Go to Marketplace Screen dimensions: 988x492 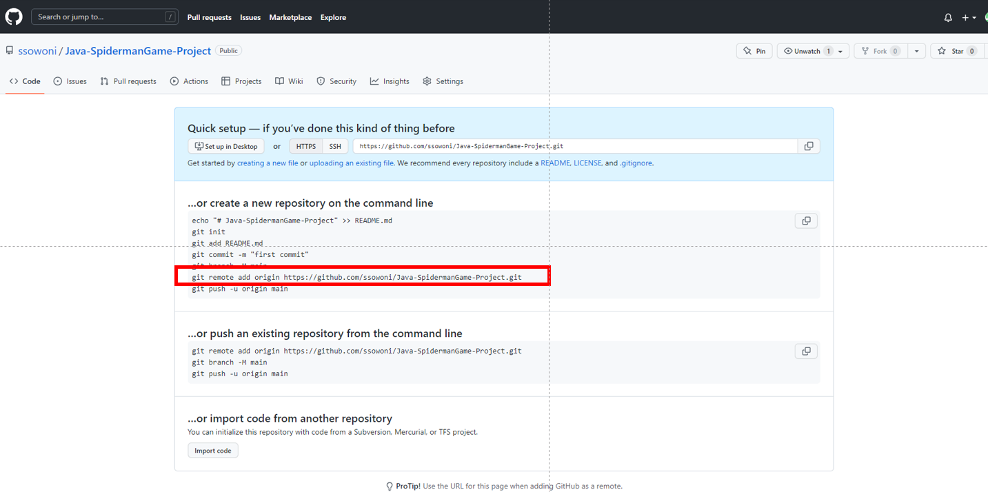(290, 17)
